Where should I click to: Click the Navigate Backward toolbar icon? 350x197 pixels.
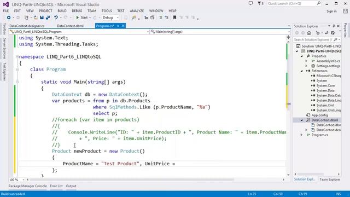[x=9, y=18]
